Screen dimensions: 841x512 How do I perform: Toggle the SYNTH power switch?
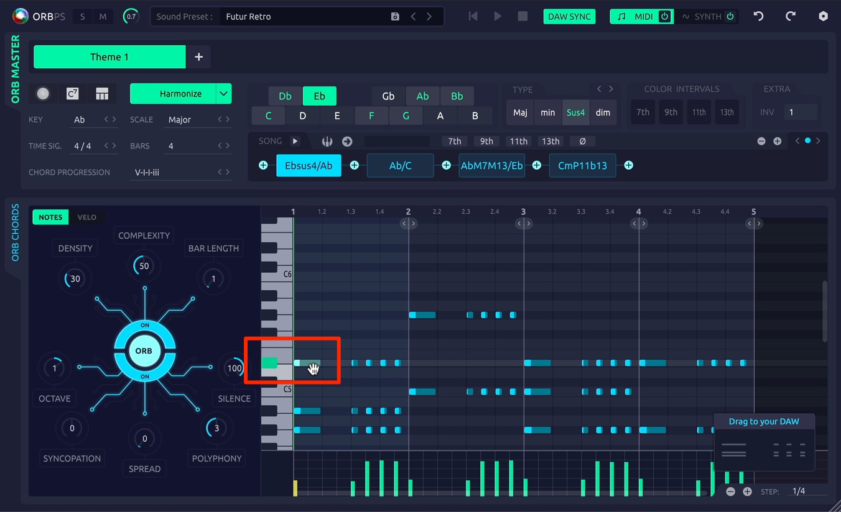[730, 17]
